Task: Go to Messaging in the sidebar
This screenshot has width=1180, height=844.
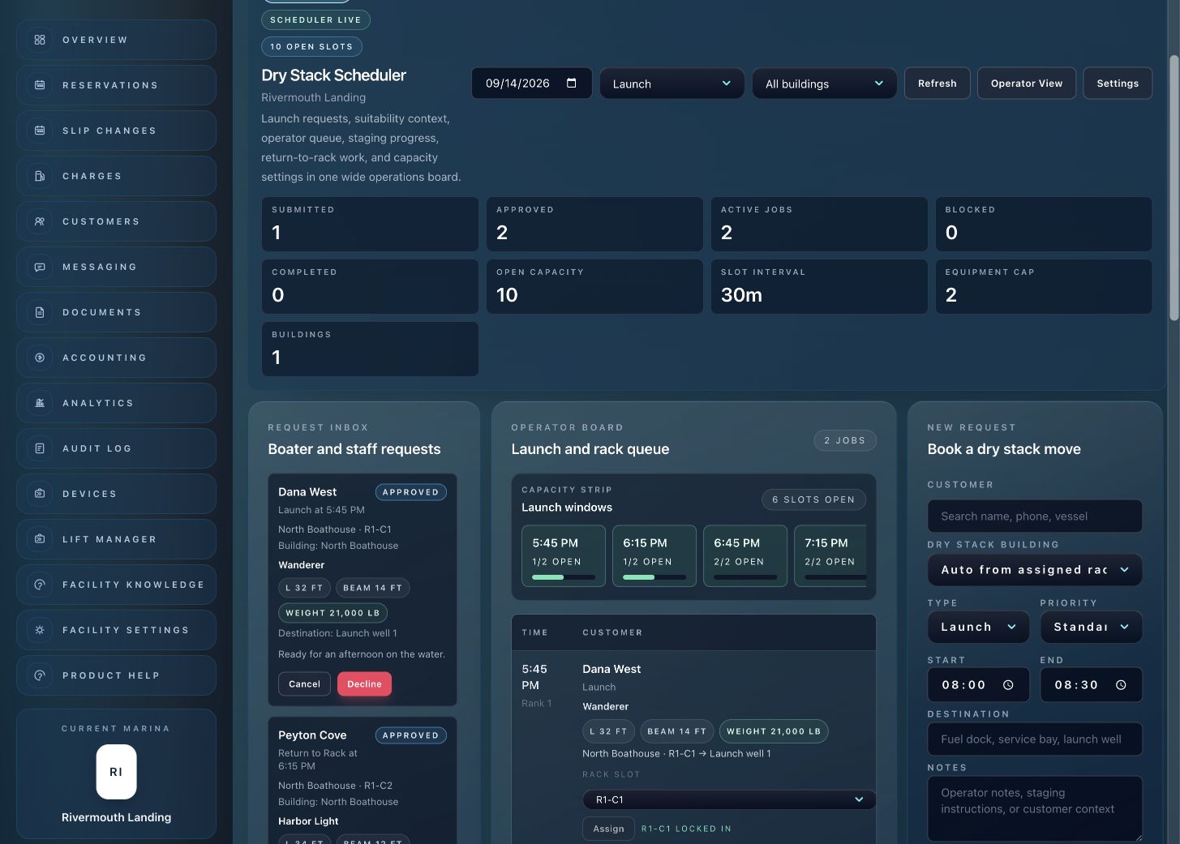Action: [x=116, y=267]
